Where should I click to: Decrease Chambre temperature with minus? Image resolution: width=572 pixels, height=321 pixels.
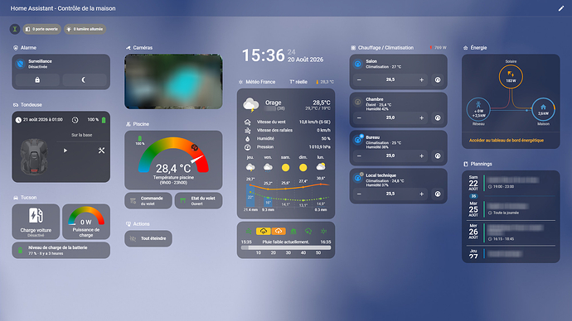(359, 118)
